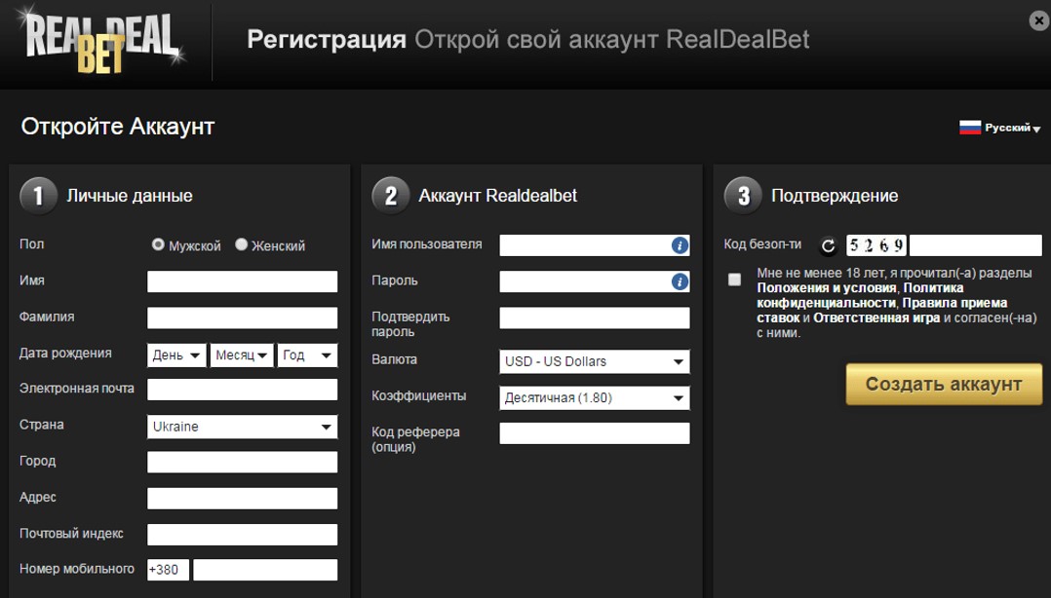Open the Коэффициенты odds format dropdown
The width and height of the screenshot is (1051, 598).
pyautogui.click(x=595, y=397)
